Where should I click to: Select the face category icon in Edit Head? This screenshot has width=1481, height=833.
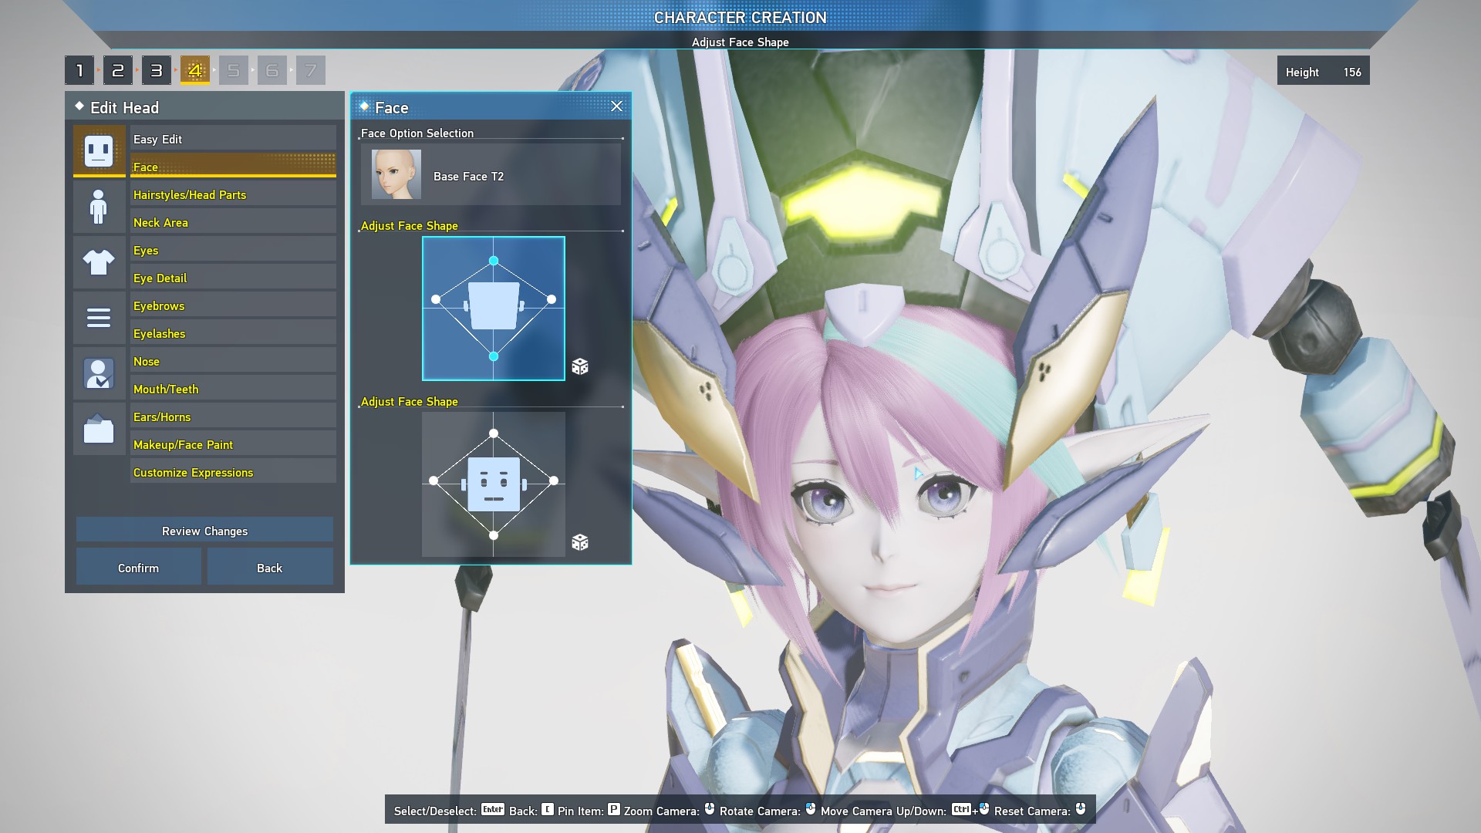coord(99,151)
